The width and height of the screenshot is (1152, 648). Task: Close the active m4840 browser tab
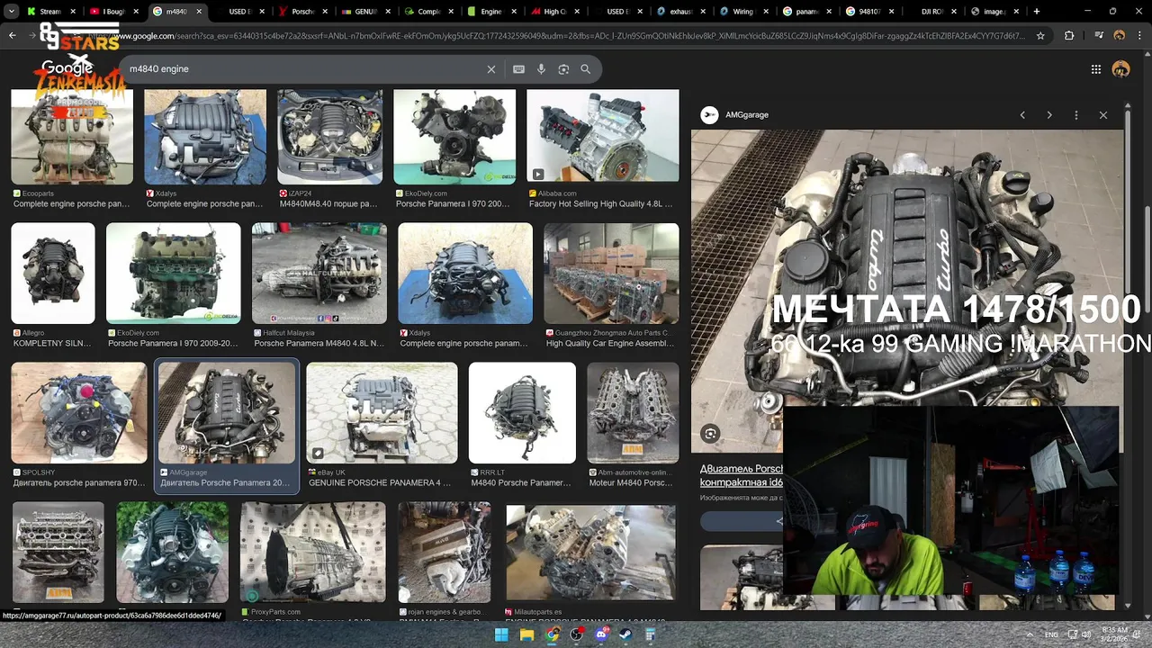pos(199,12)
